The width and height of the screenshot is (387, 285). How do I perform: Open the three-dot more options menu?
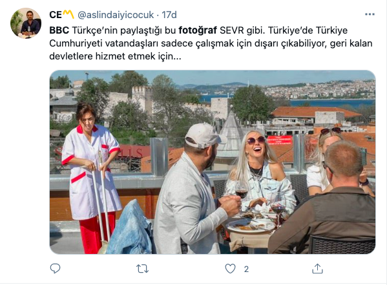[x=370, y=15]
